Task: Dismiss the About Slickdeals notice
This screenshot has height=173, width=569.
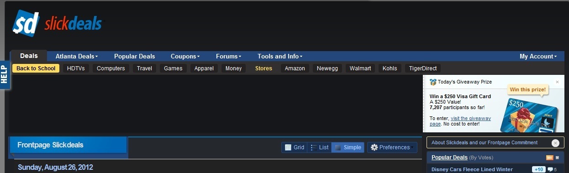Action: 555,143
